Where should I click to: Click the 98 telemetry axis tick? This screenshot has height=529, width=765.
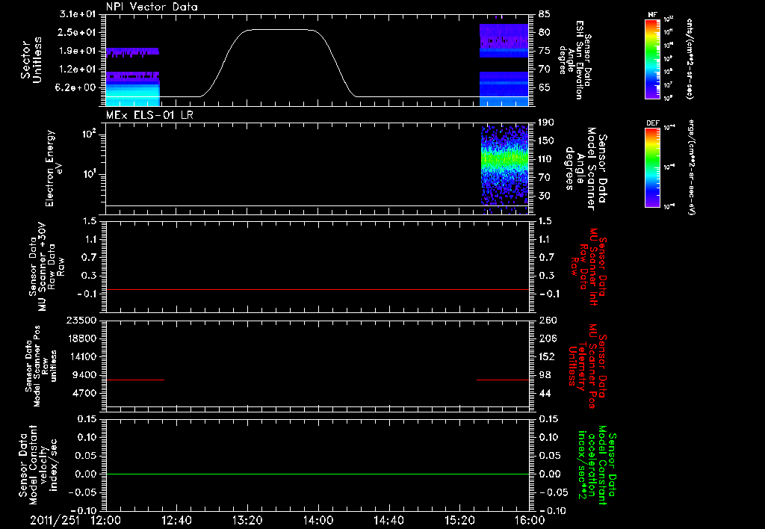[545, 375]
